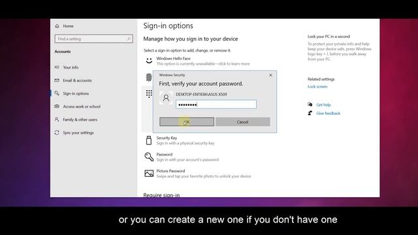Select Sign-in options in sidebar
The width and height of the screenshot is (418, 235).
(76, 93)
